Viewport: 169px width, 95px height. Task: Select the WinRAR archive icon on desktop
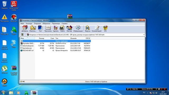70,16
